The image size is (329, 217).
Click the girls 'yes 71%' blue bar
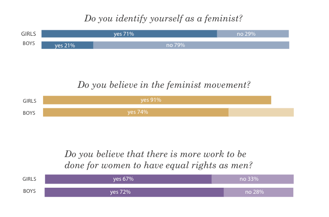[x=129, y=34]
